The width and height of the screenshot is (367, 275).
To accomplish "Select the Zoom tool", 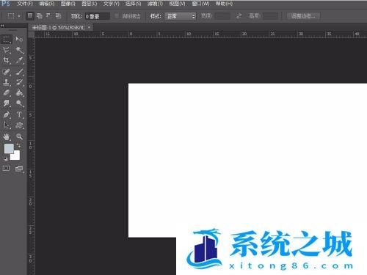I will pyautogui.click(x=19, y=136).
